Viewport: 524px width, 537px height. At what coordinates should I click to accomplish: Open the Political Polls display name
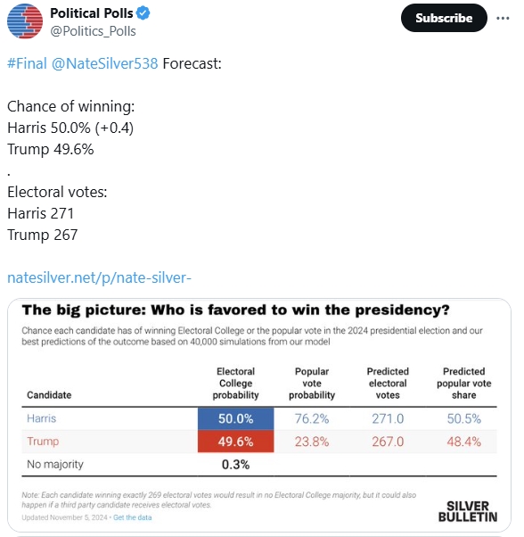[91, 13]
